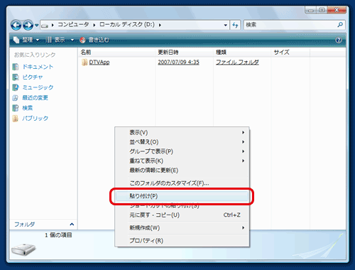This screenshot has width=355, height=270.
Task: Click the Back navigation arrow
Action: [16, 25]
